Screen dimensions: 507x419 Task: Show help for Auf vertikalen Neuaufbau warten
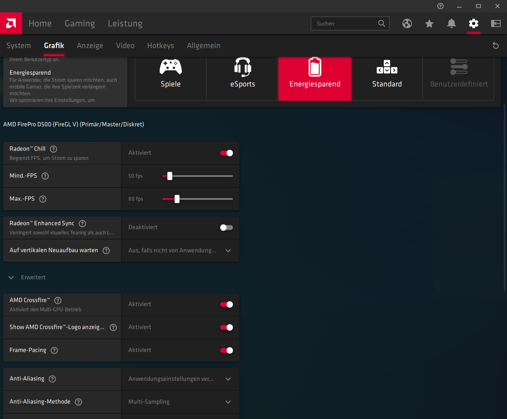(x=106, y=250)
